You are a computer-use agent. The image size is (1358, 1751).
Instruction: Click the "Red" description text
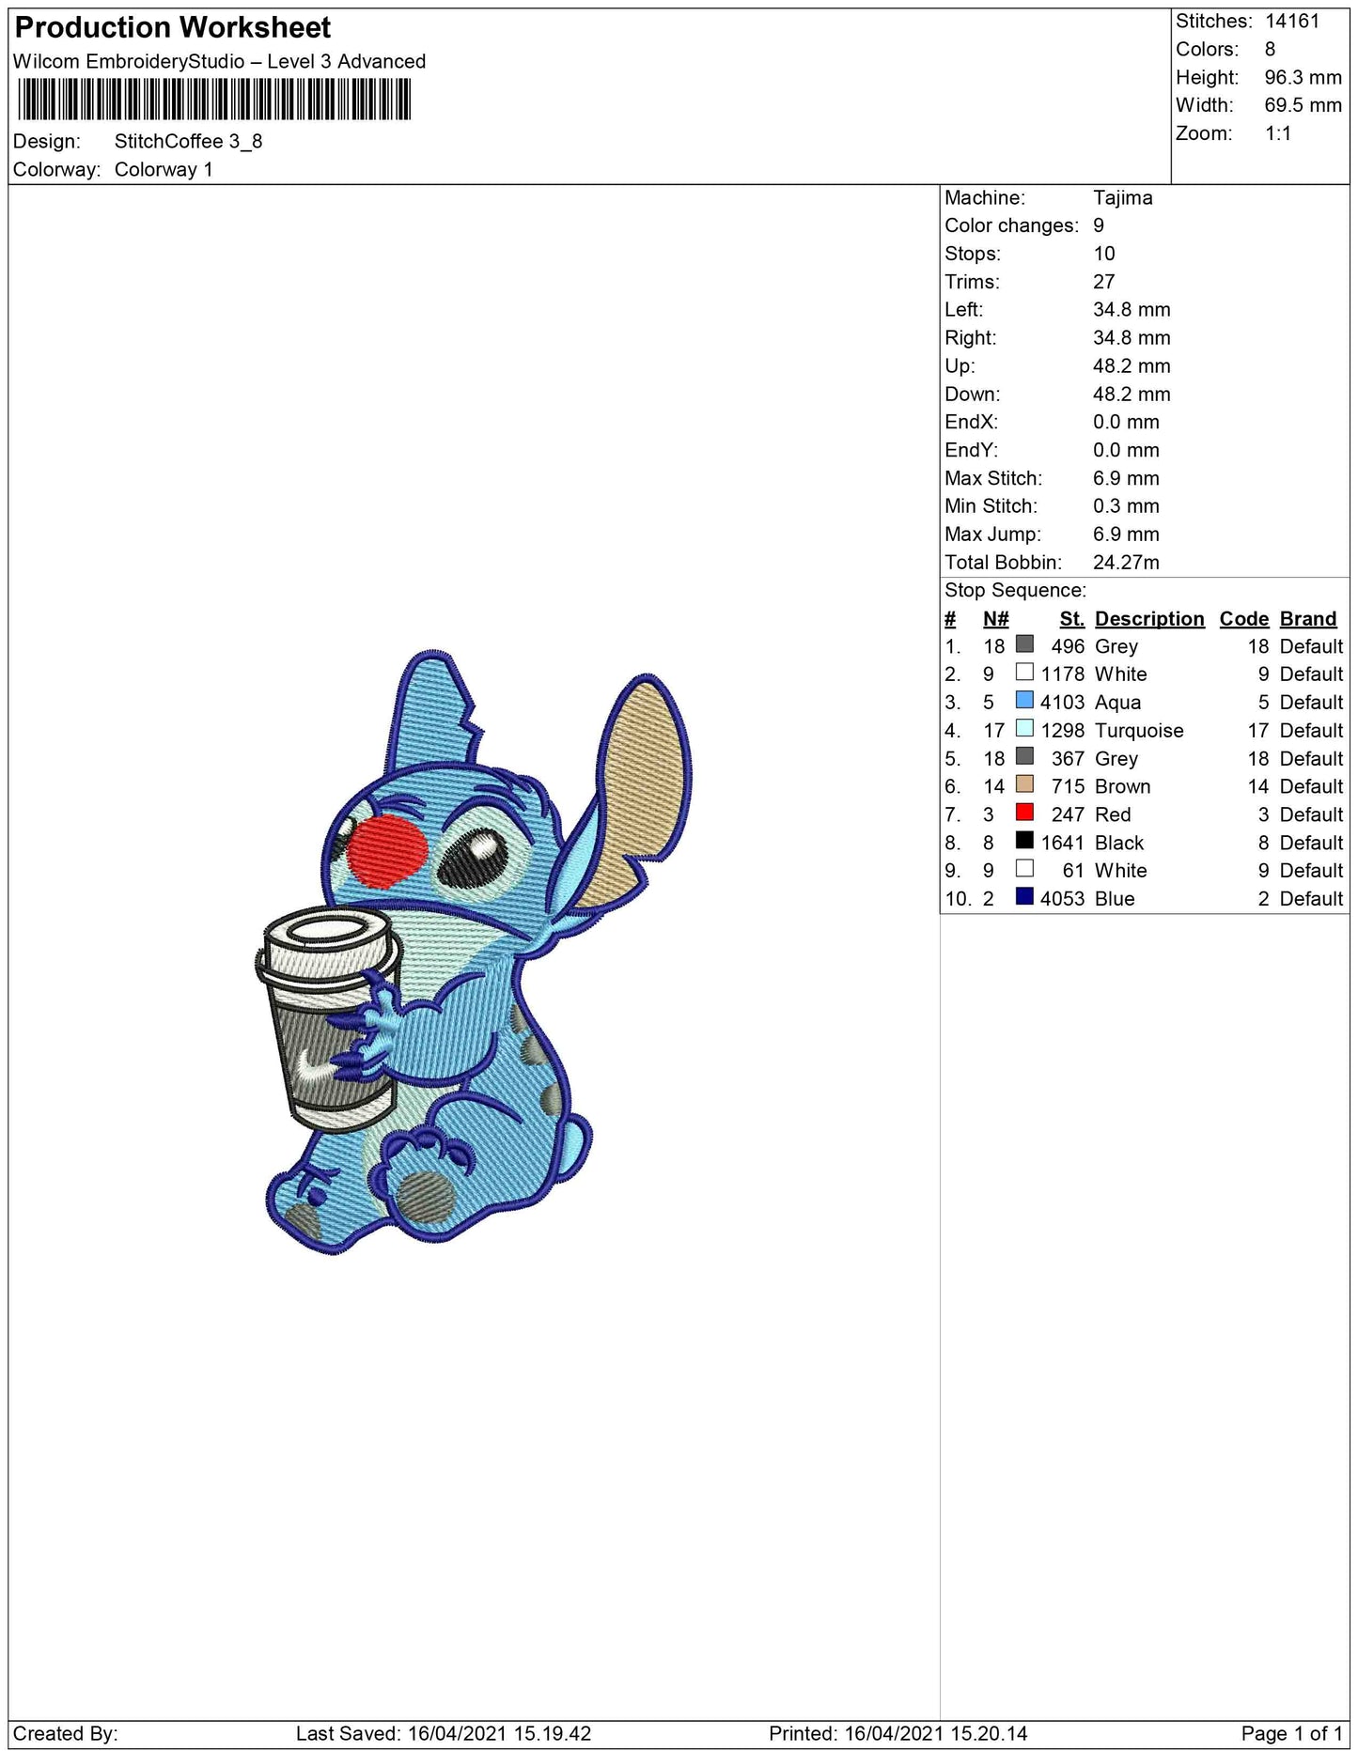[1113, 815]
